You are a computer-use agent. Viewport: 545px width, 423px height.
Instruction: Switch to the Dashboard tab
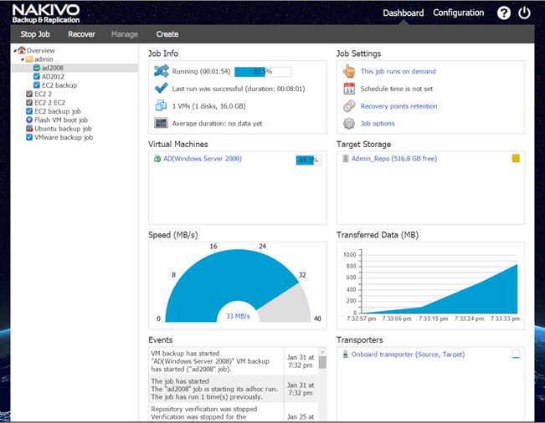click(404, 13)
